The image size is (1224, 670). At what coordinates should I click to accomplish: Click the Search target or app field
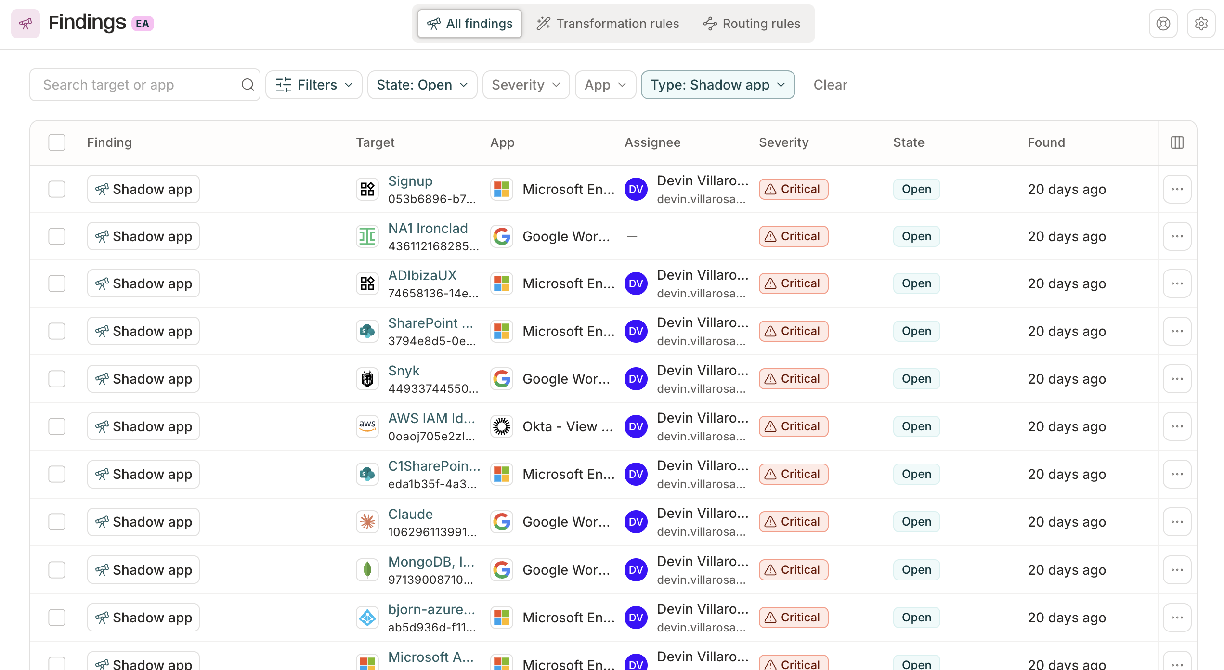(x=145, y=85)
